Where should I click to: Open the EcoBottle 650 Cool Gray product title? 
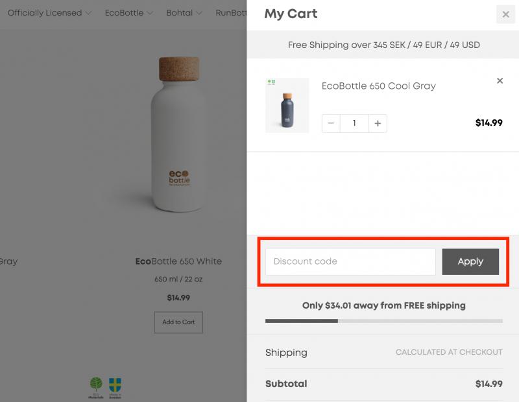379,86
